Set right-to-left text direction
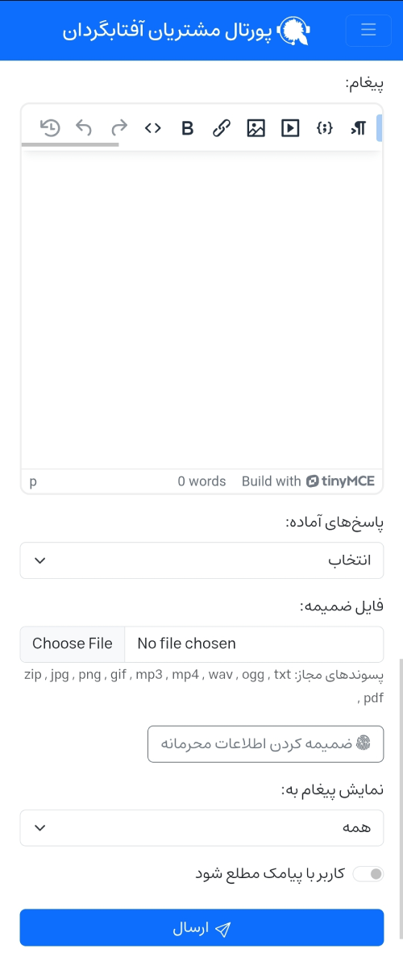The width and height of the screenshot is (403, 970). 359,127
